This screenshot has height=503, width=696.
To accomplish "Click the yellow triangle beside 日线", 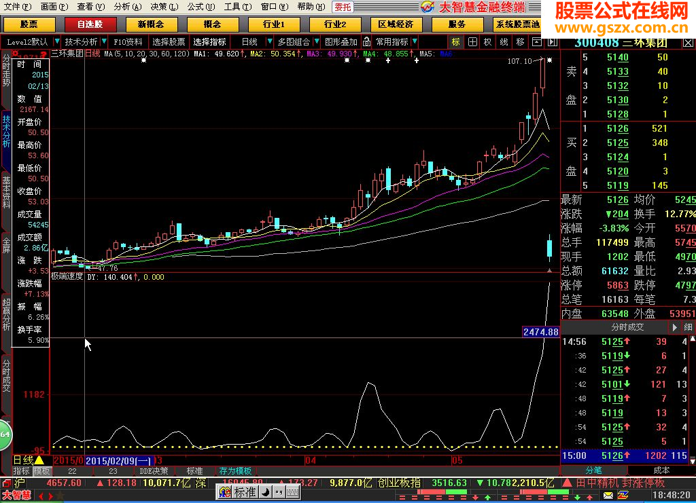I will pos(39,460).
